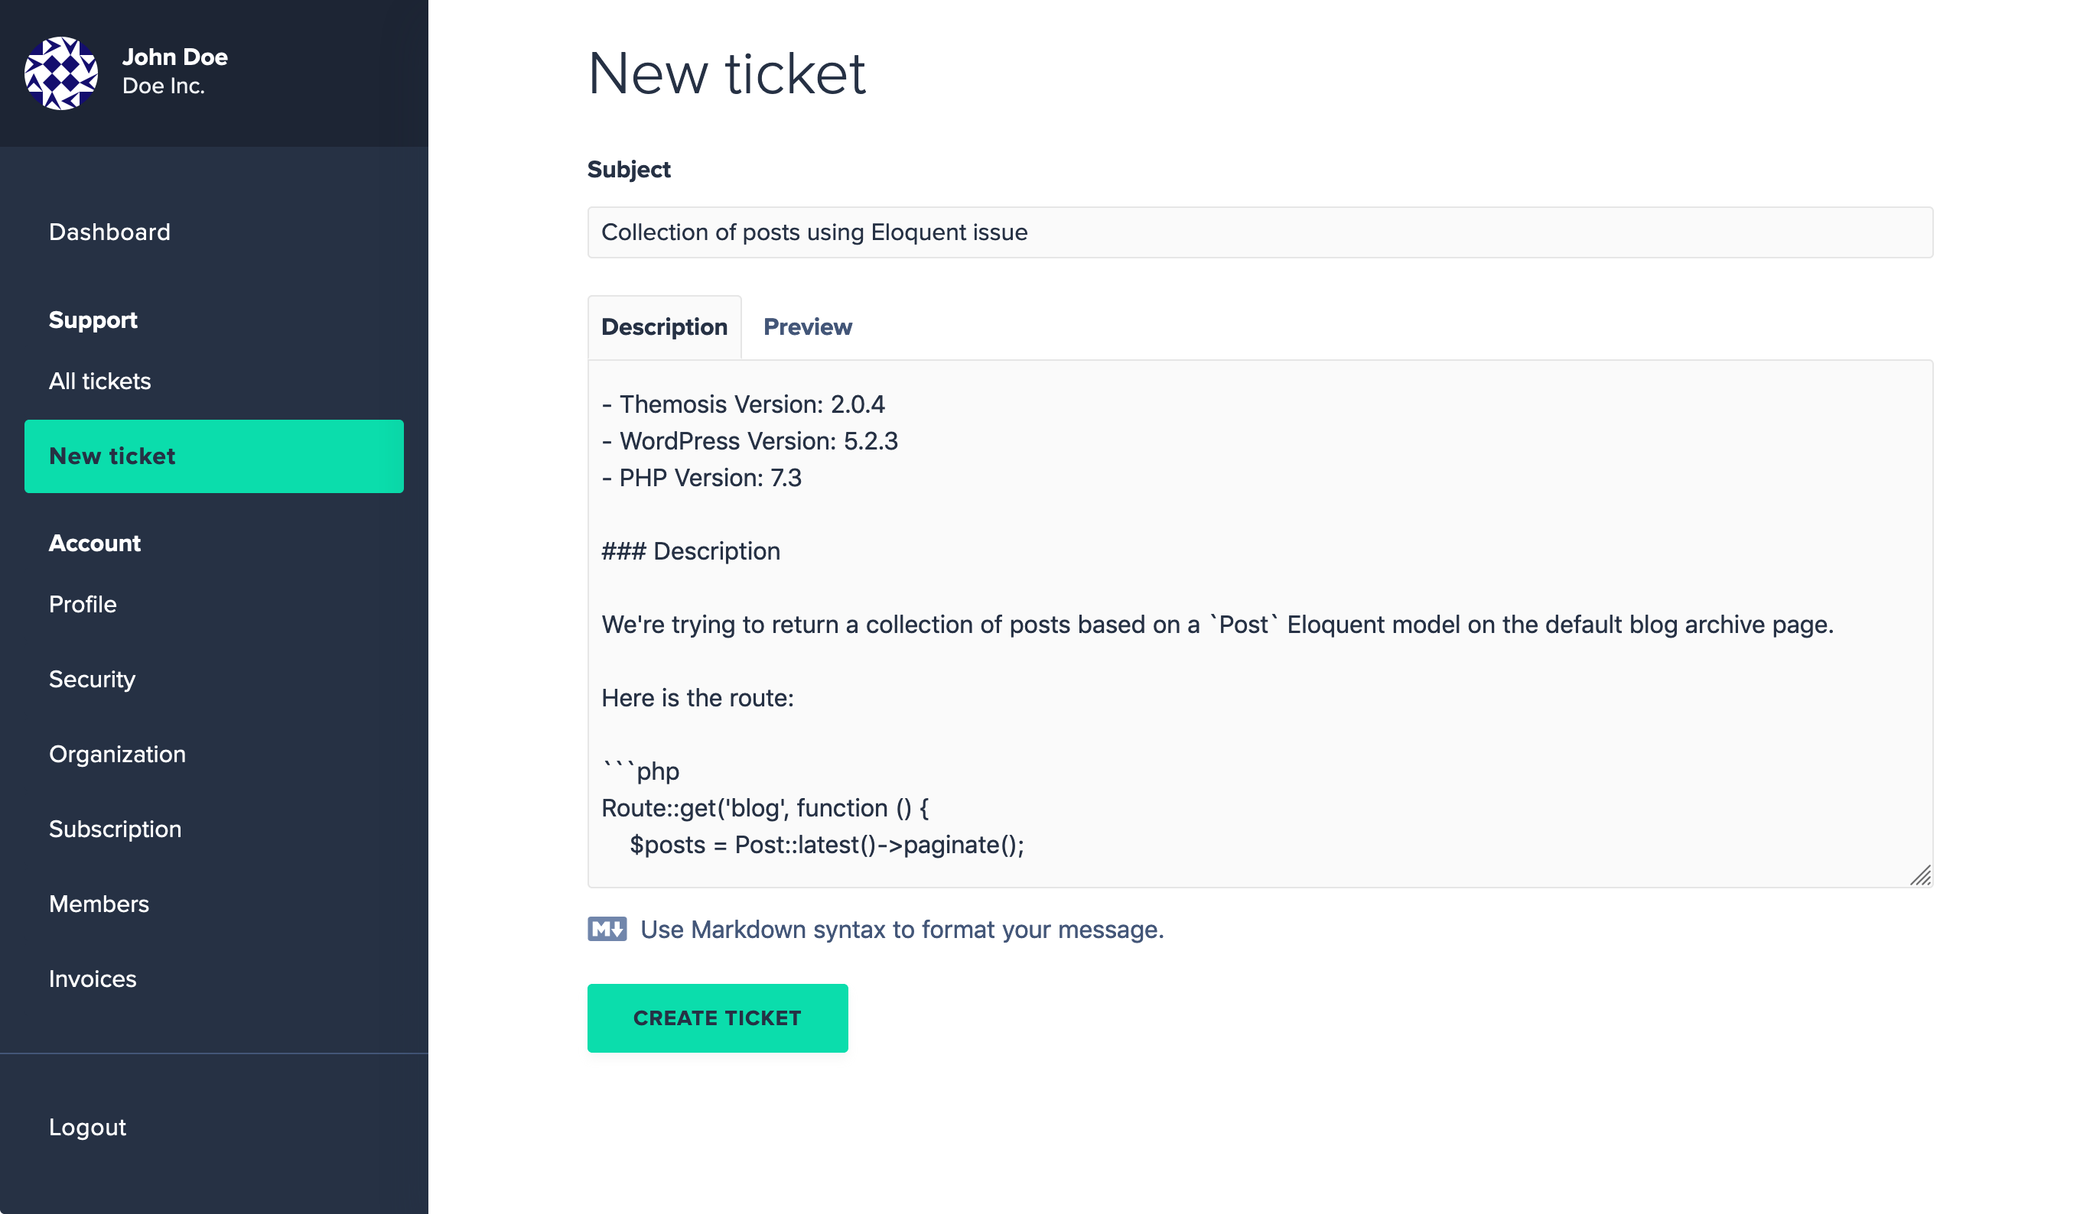The height and width of the screenshot is (1214, 2093).
Task: Click the John Doe user name
Action: click(x=174, y=57)
